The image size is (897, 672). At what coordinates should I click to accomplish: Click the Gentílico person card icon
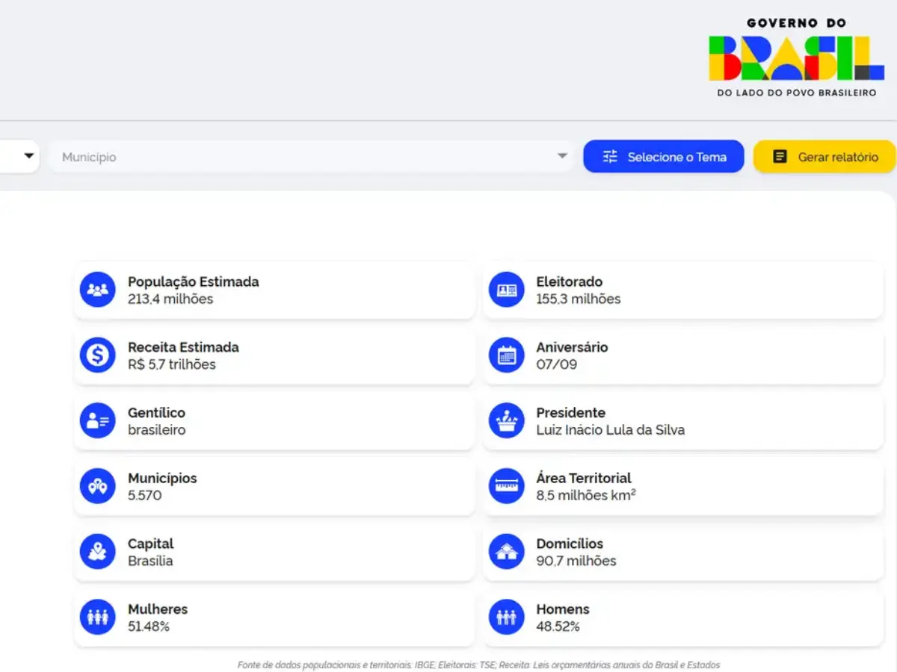click(98, 420)
